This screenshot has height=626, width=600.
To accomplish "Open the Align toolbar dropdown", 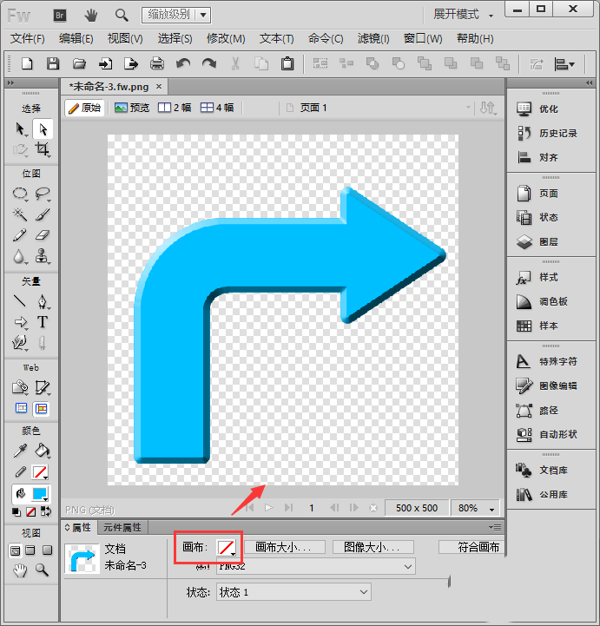I will point(564,64).
